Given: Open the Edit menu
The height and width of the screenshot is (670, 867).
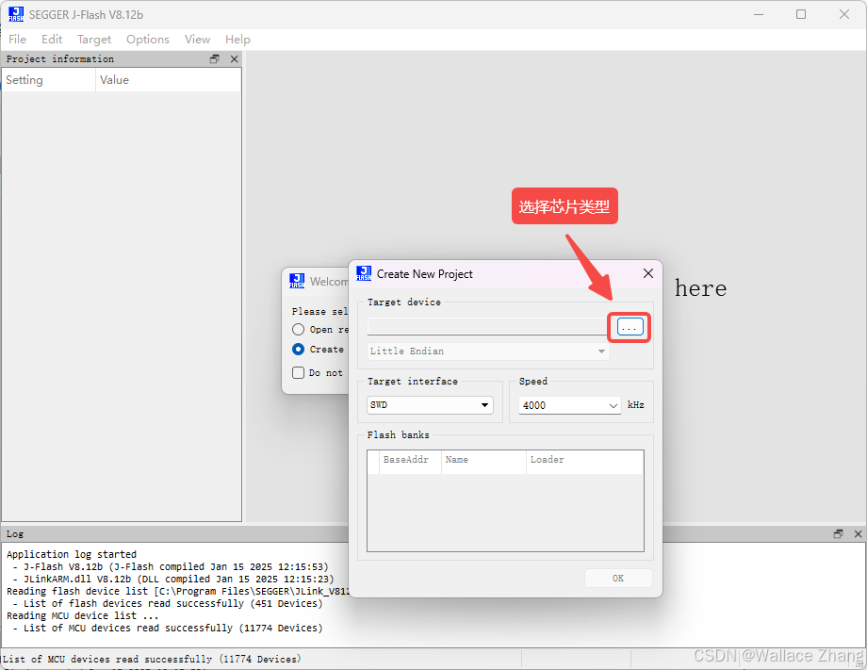Looking at the screenshot, I should pos(52,40).
